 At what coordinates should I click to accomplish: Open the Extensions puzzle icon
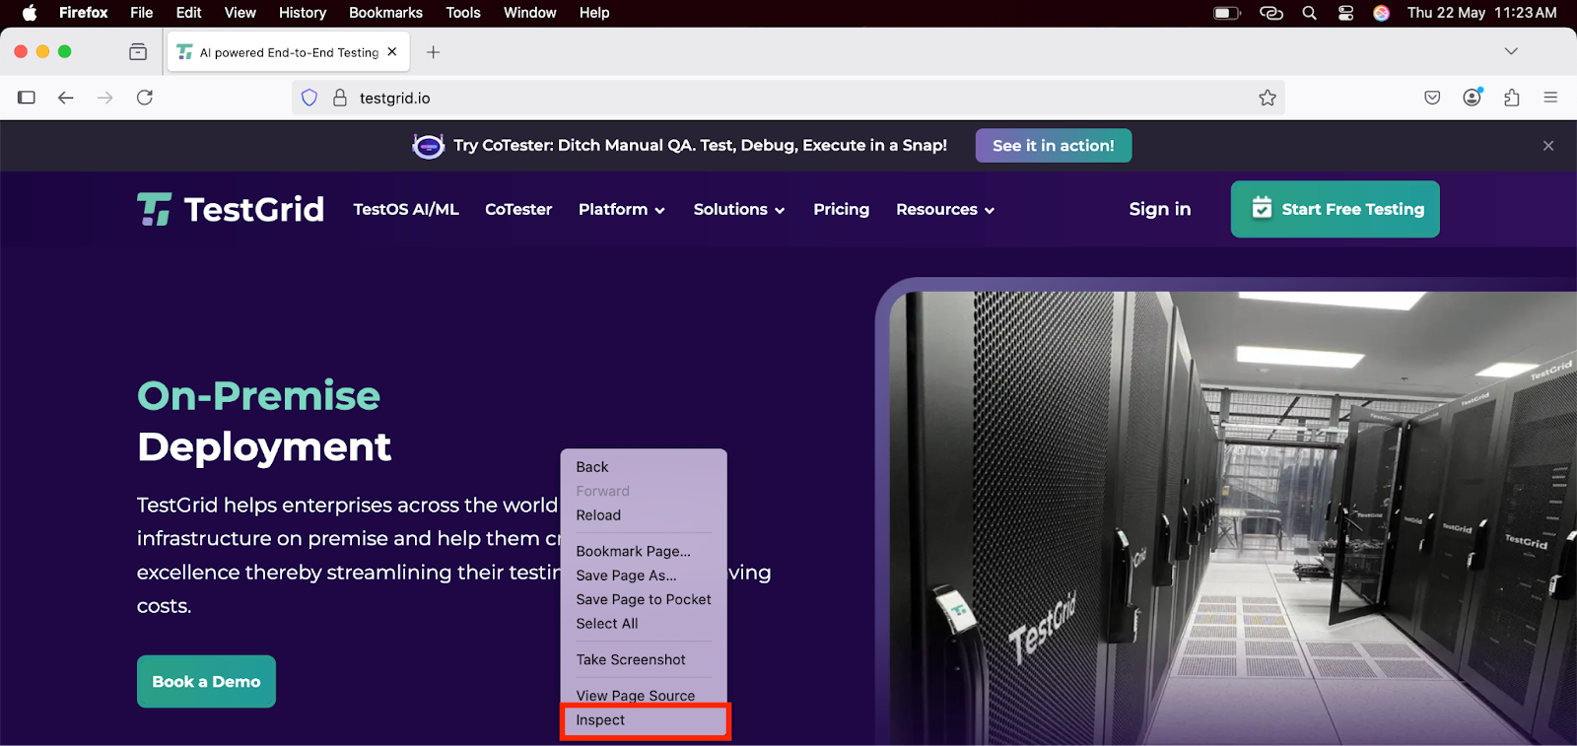point(1512,98)
